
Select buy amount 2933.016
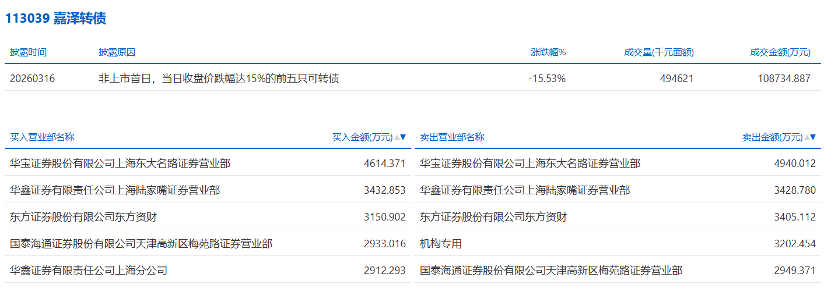coord(384,244)
